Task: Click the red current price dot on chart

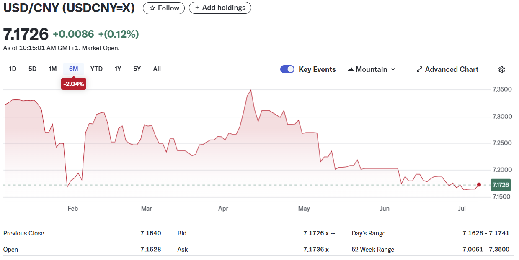Action: [x=479, y=184]
